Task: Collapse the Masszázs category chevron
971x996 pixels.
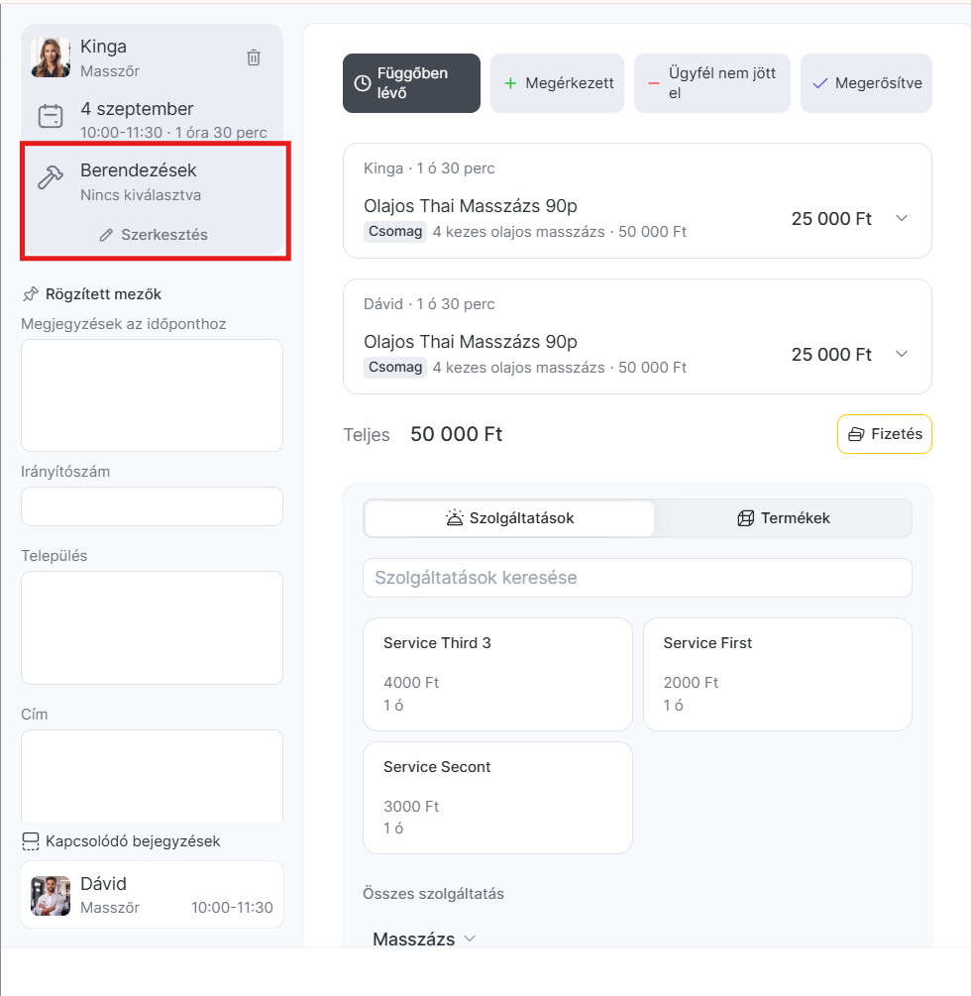Action: point(470,939)
